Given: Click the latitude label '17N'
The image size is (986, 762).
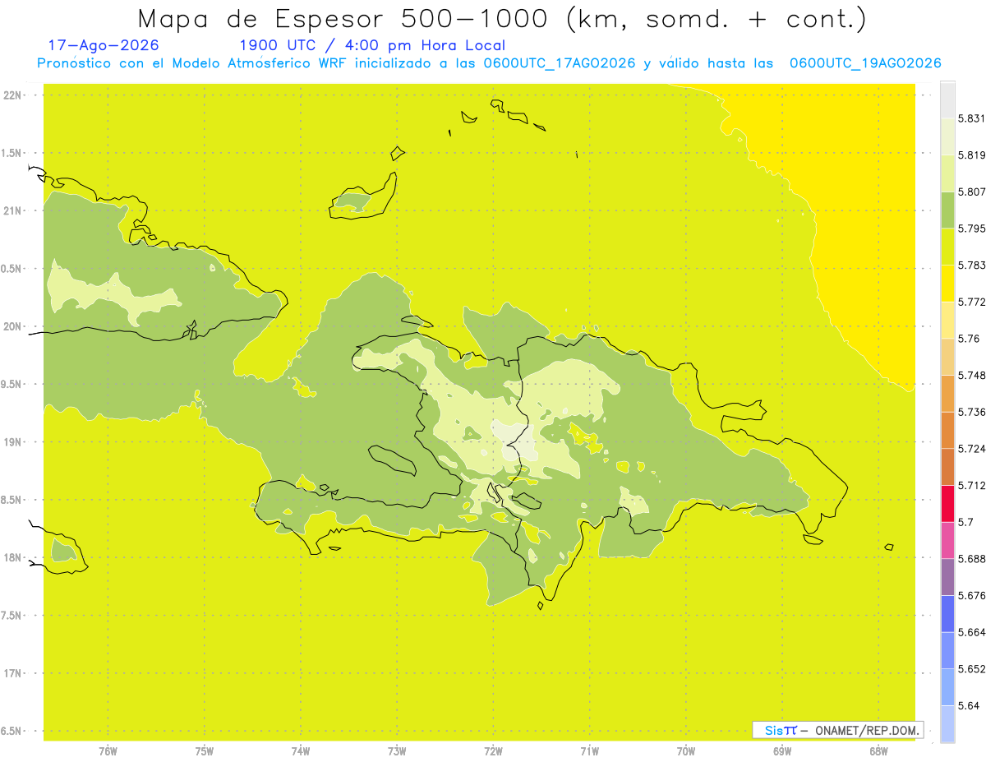Looking at the screenshot, I should tap(12, 673).
